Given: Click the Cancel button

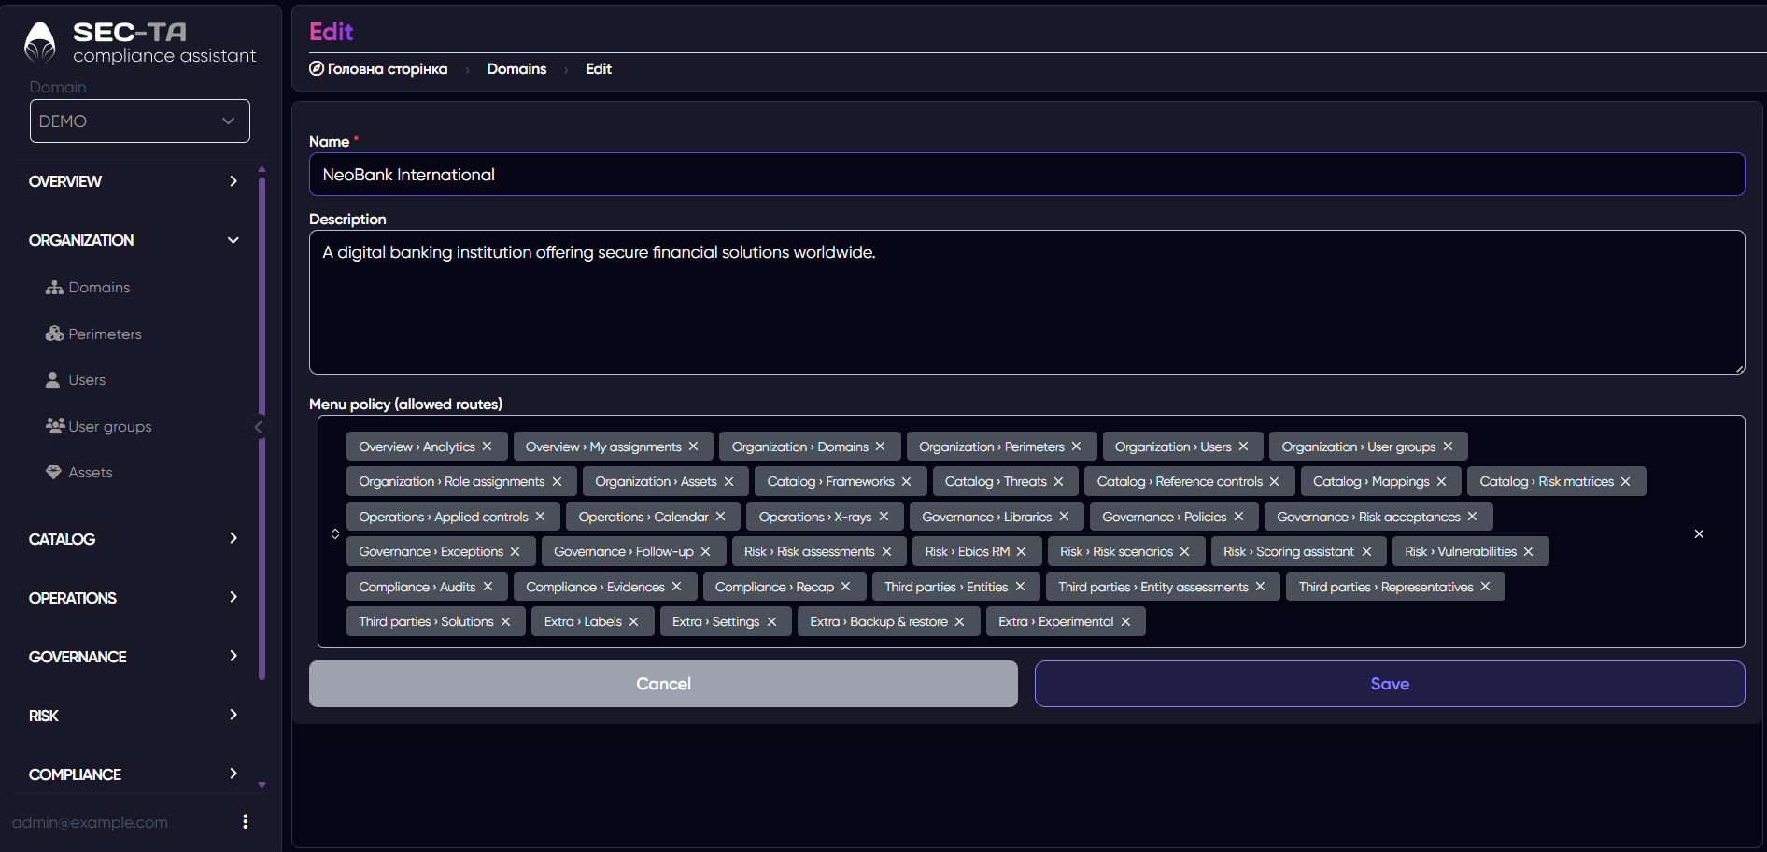Looking at the screenshot, I should [x=663, y=684].
